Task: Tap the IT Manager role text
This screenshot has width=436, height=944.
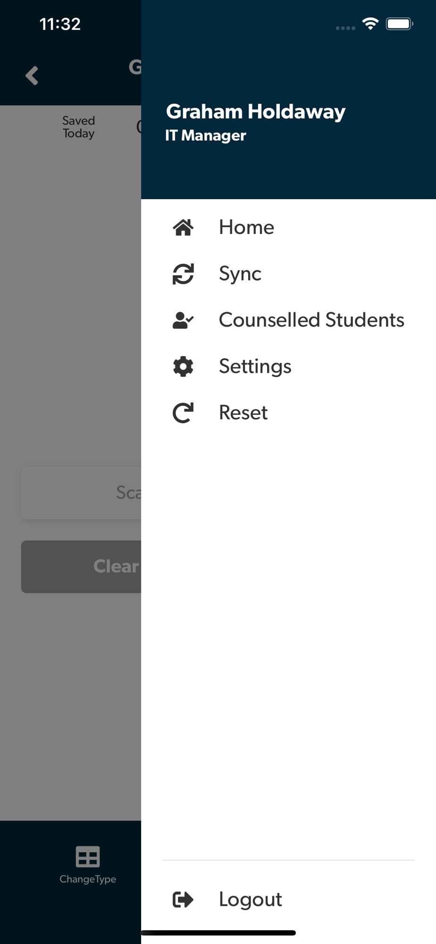Action: tap(205, 135)
